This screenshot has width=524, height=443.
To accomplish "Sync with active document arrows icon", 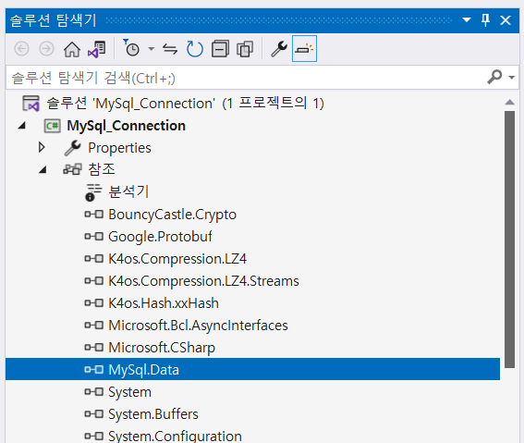I will tap(170, 49).
